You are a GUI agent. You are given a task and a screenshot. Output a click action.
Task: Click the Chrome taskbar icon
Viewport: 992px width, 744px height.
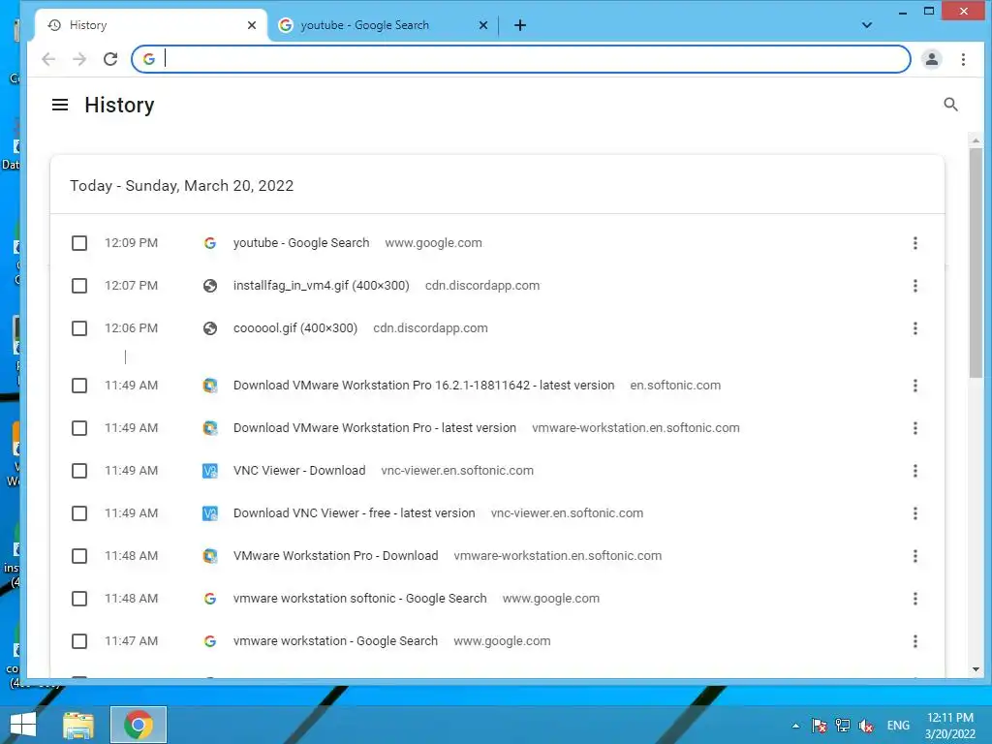point(139,725)
